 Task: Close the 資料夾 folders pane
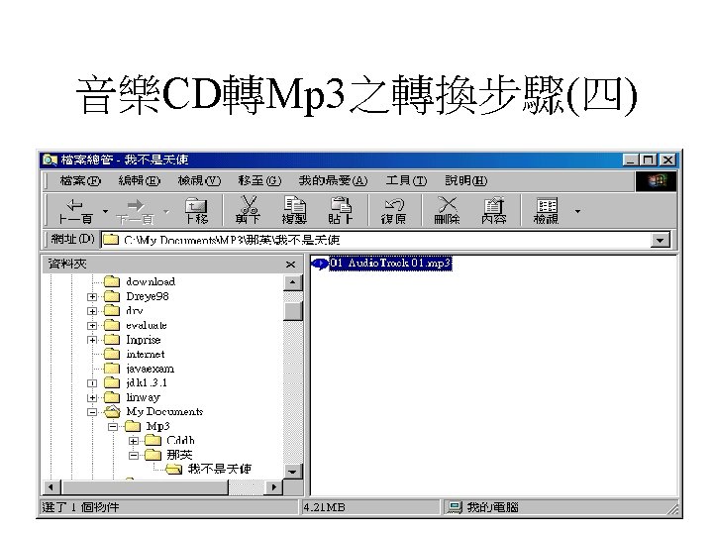(290, 264)
